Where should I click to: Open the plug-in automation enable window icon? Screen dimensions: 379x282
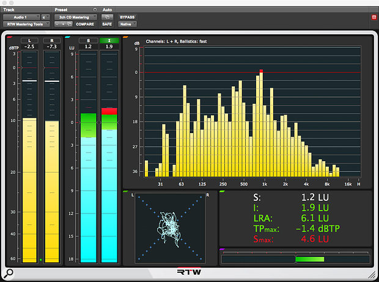[x=107, y=17]
